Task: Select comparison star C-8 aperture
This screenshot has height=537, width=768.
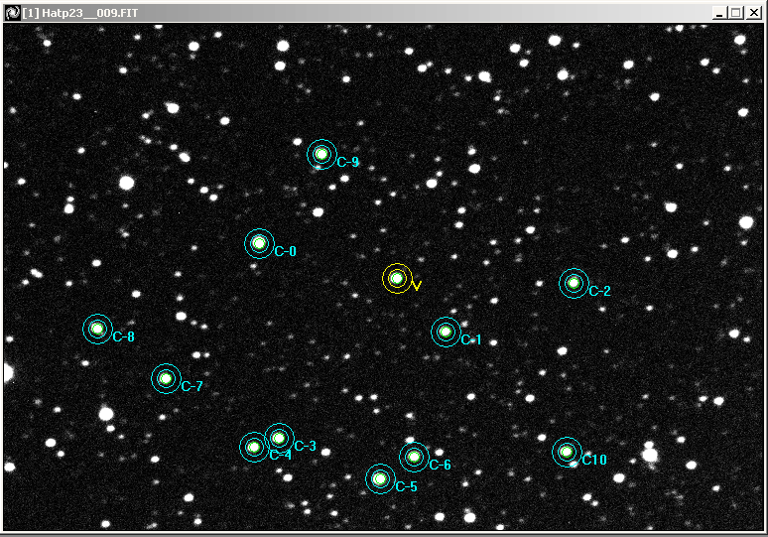Action: (x=97, y=329)
